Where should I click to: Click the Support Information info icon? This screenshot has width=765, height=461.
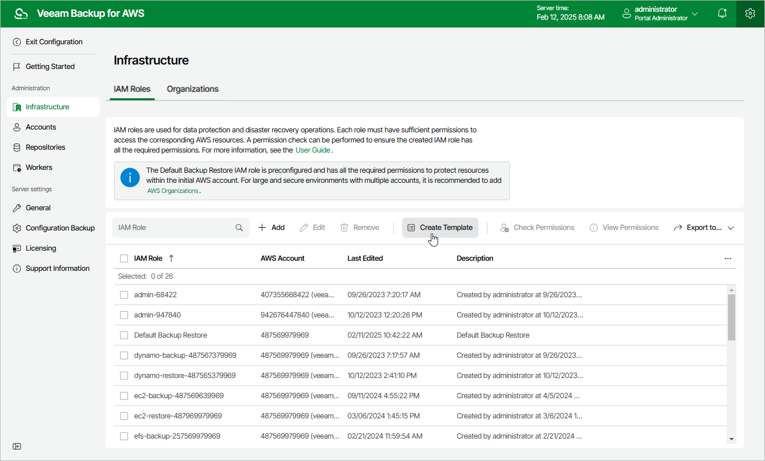pos(17,269)
